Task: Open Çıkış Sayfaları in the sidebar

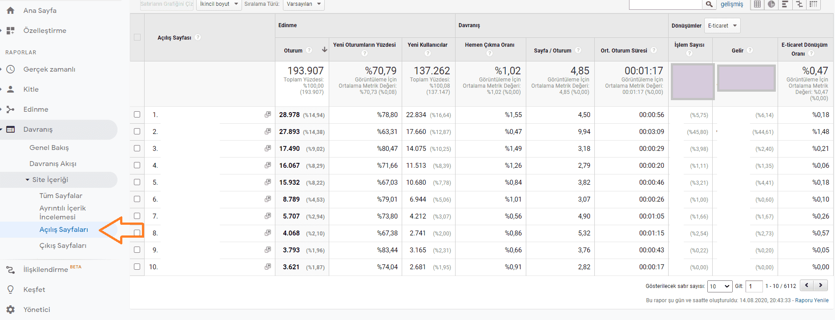Action: [x=63, y=246]
